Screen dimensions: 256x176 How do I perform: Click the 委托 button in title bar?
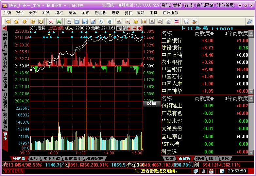[177, 5]
